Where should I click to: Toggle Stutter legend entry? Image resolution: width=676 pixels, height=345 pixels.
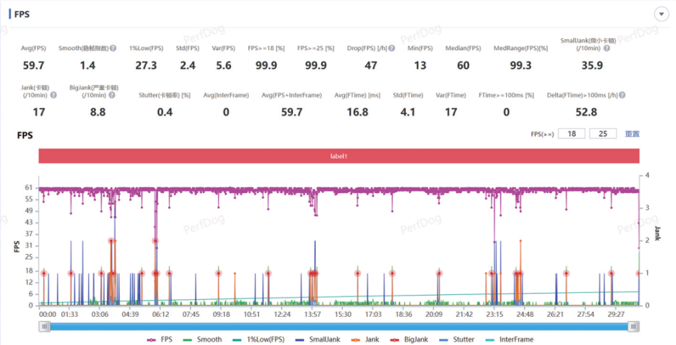coord(456,339)
